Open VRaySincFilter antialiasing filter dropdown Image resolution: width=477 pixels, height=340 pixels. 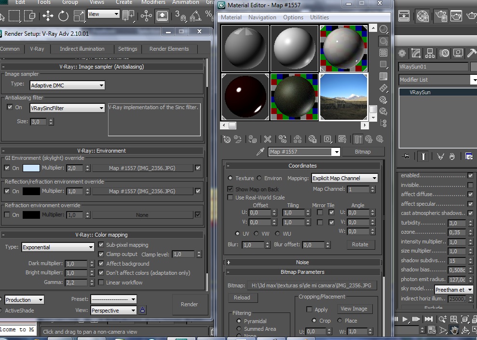point(67,108)
